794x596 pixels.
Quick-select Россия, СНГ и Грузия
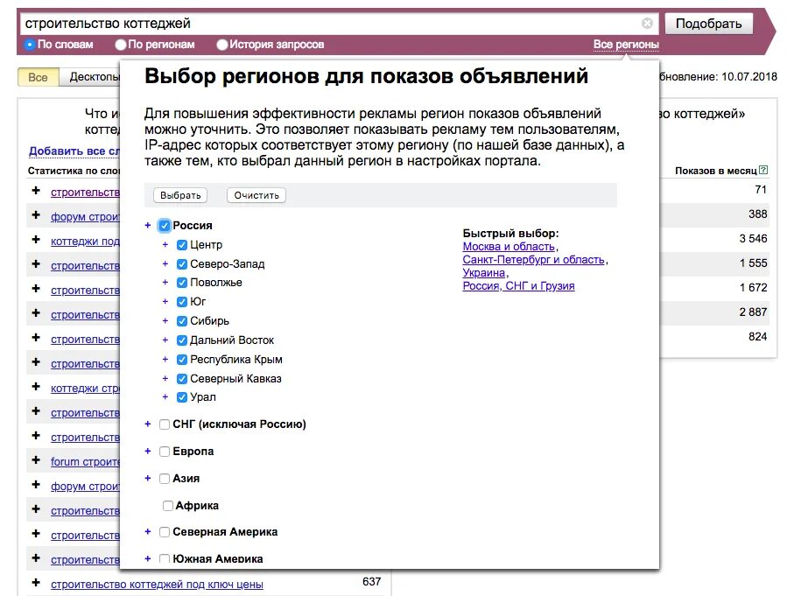[x=518, y=286]
